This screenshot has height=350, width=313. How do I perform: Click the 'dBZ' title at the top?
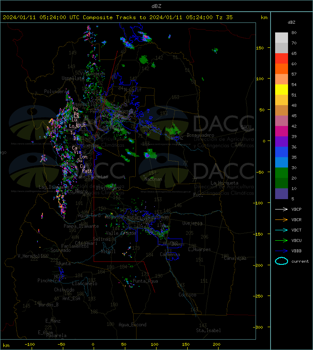[156, 6]
